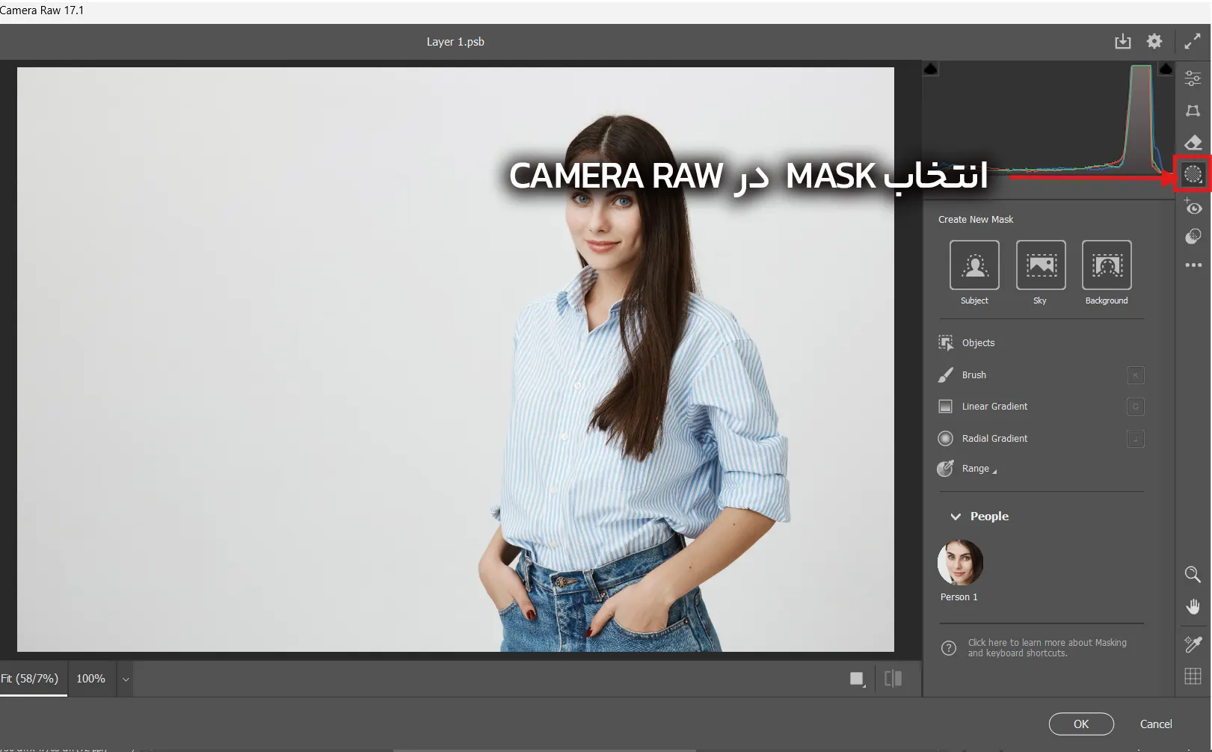Image resolution: width=1212 pixels, height=752 pixels.
Task: Open the learn more about Masking link
Action: tap(1047, 648)
